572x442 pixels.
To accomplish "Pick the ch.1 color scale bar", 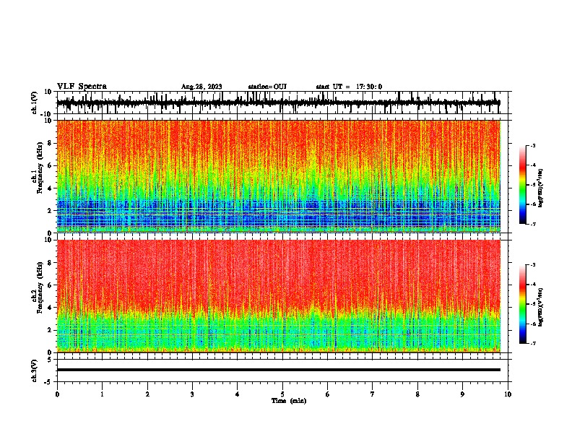I will pyautogui.click(x=523, y=185).
